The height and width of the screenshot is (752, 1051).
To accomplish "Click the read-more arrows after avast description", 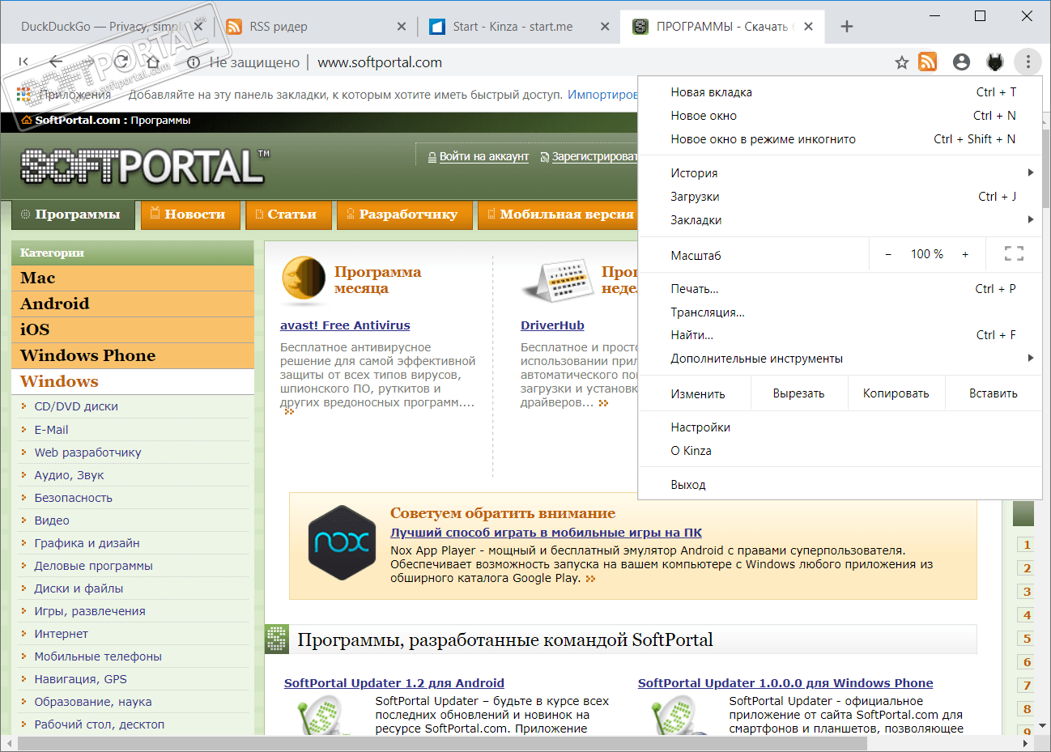I will click(289, 412).
